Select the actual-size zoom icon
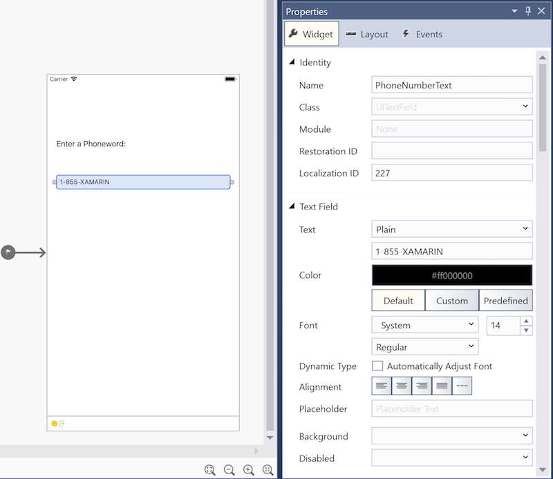 (x=209, y=470)
